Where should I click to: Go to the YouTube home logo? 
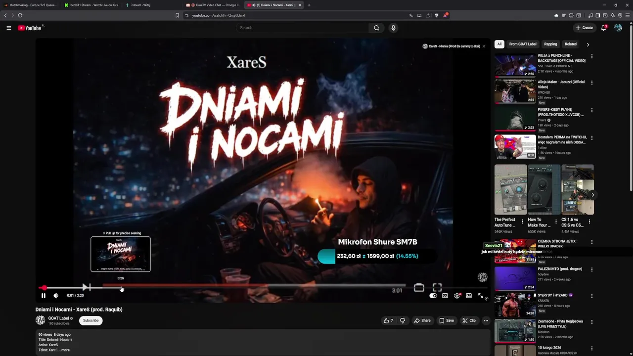coord(30,28)
